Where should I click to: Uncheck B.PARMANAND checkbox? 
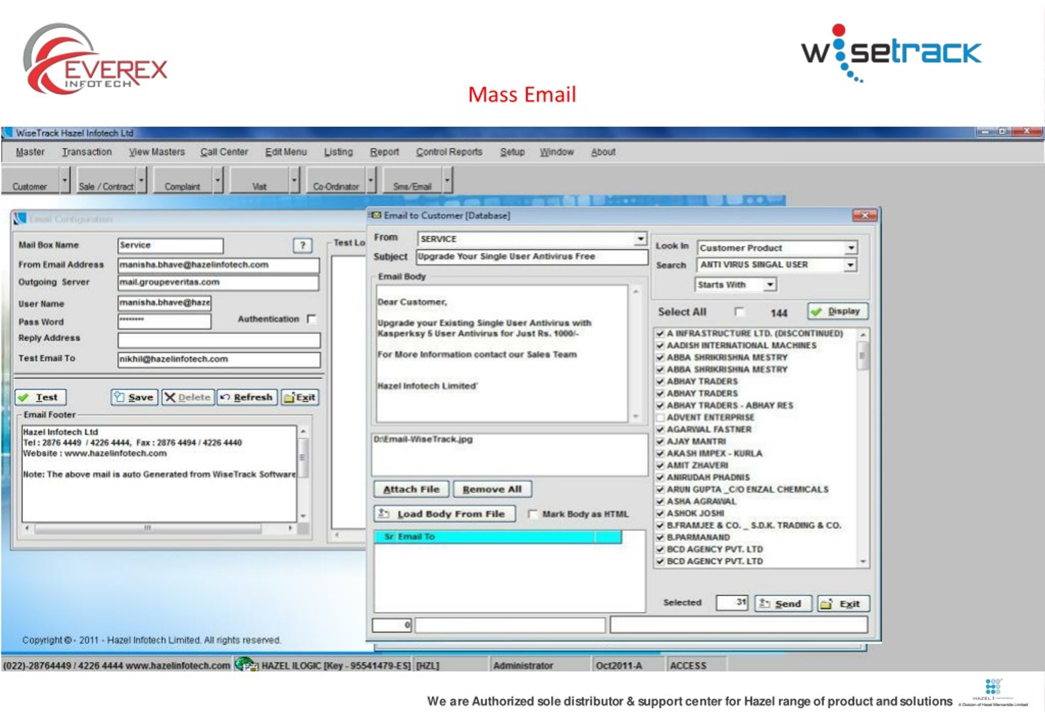point(660,538)
